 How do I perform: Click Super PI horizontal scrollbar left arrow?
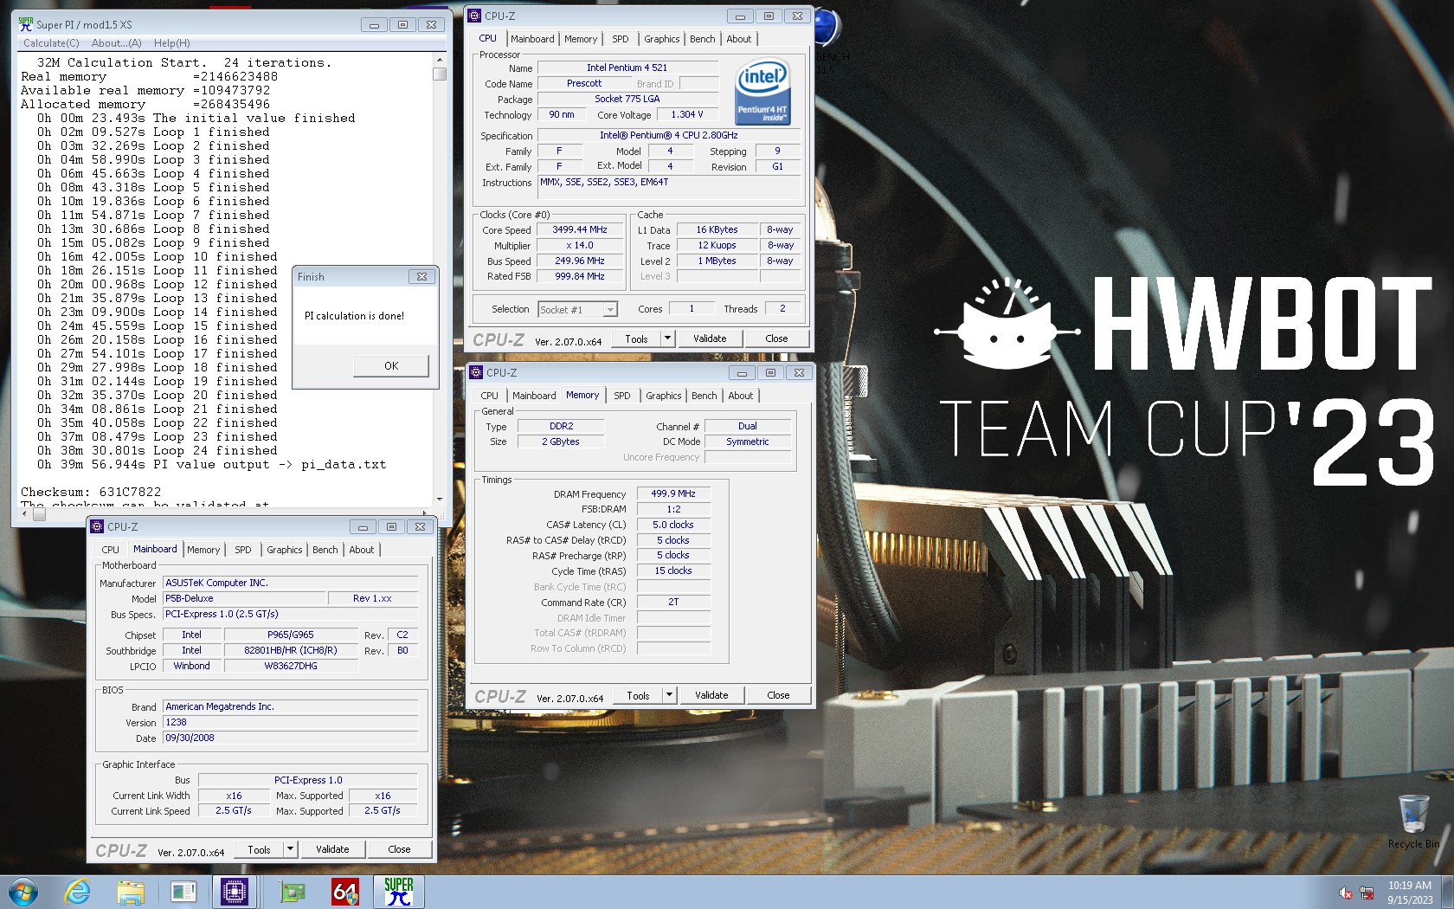click(x=25, y=514)
